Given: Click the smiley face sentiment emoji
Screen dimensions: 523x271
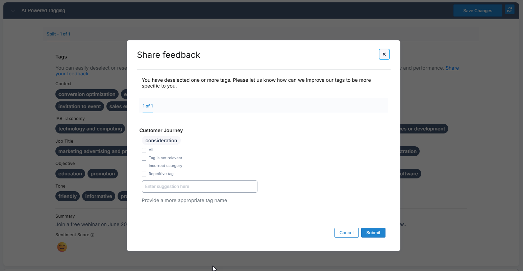Looking at the screenshot, I should point(62,247).
